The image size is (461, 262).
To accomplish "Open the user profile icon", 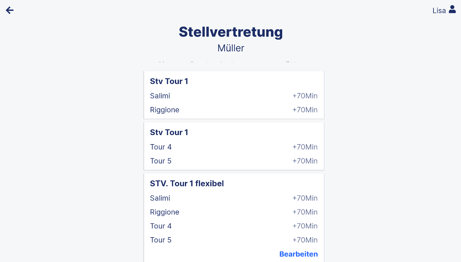I will 452,9.
